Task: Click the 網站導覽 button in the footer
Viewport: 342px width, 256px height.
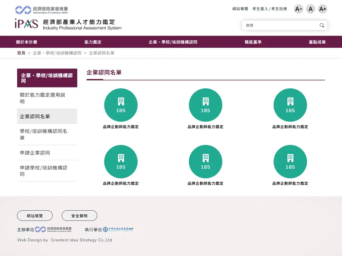Action: point(35,216)
